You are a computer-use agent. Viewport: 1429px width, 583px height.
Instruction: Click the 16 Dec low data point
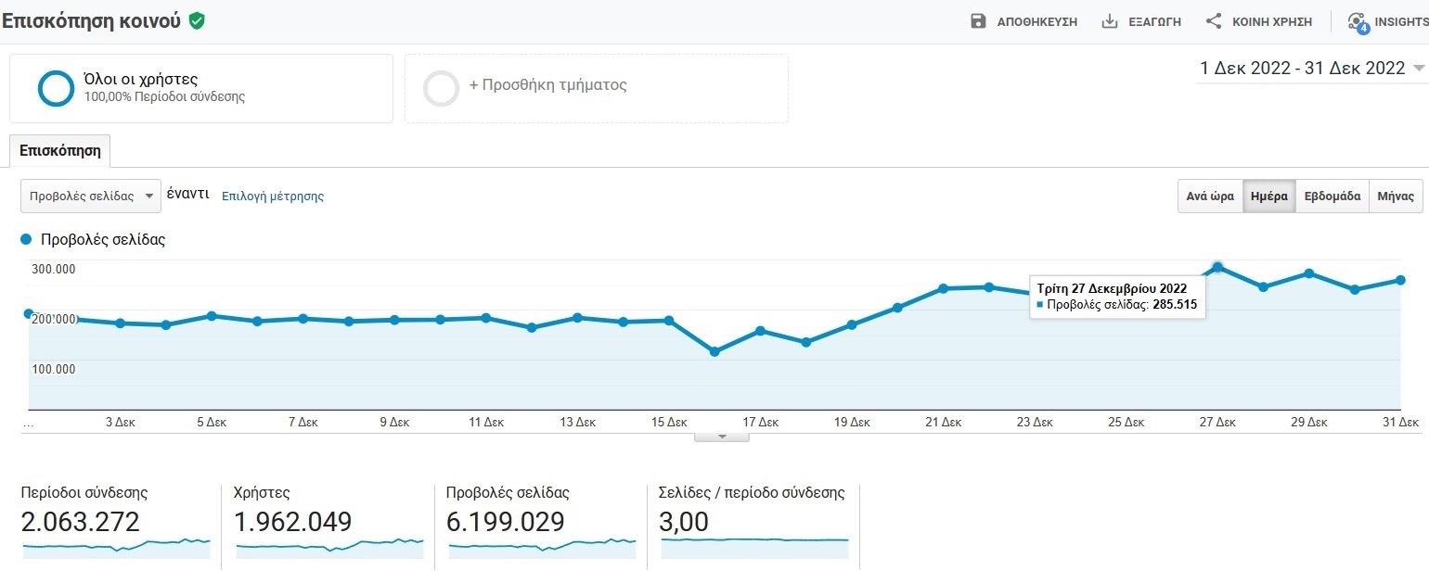(x=714, y=352)
